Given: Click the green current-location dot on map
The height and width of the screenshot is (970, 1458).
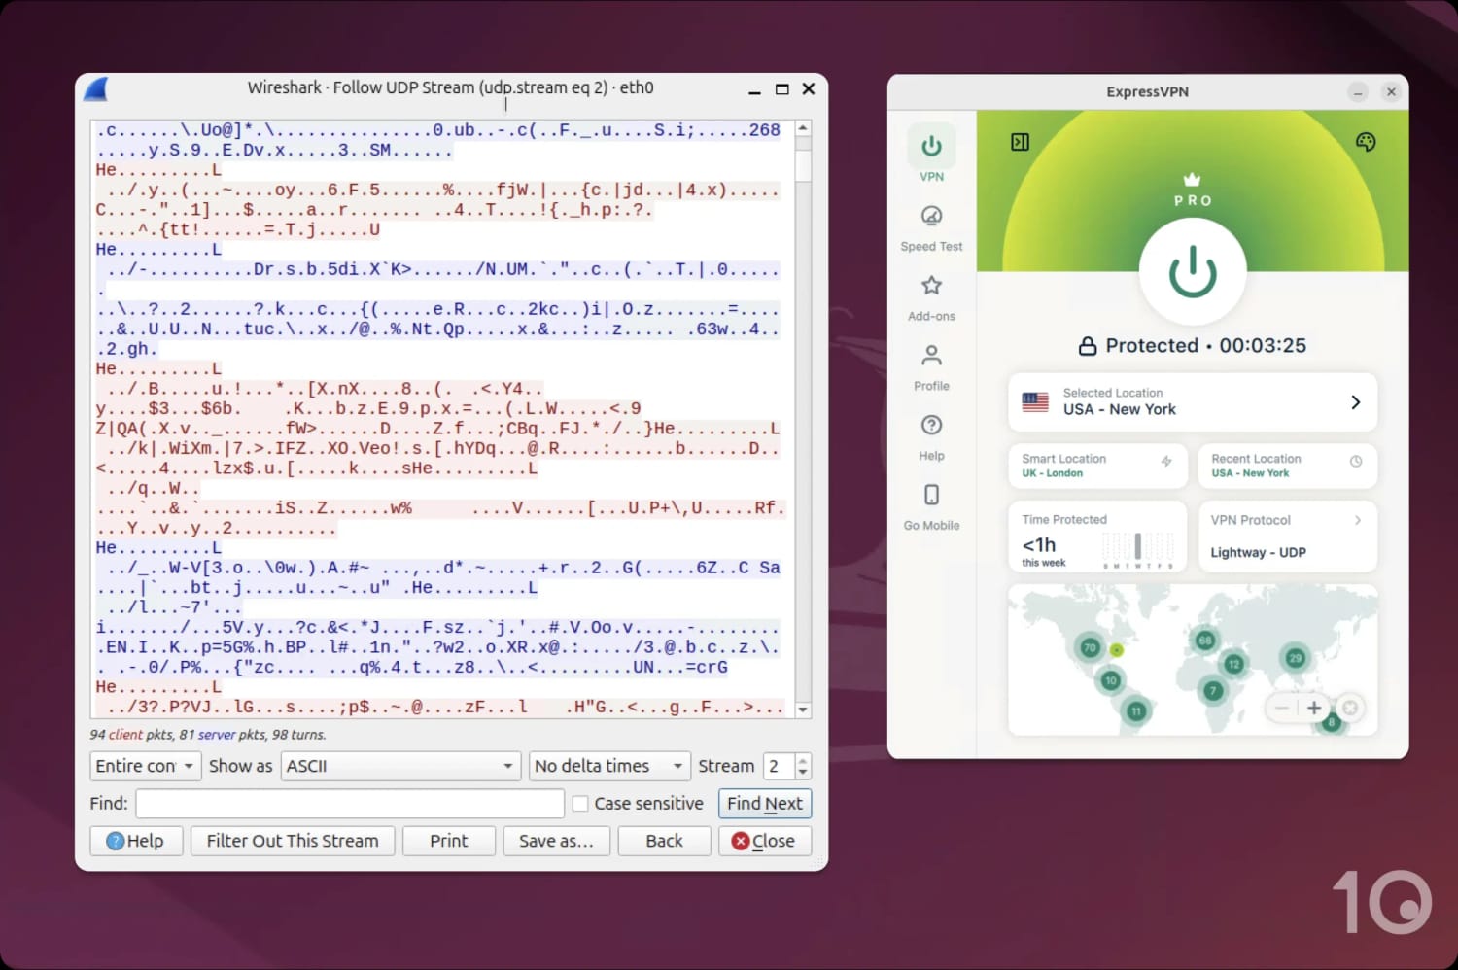Looking at the screenshot, I should [x=1117, y=650].
